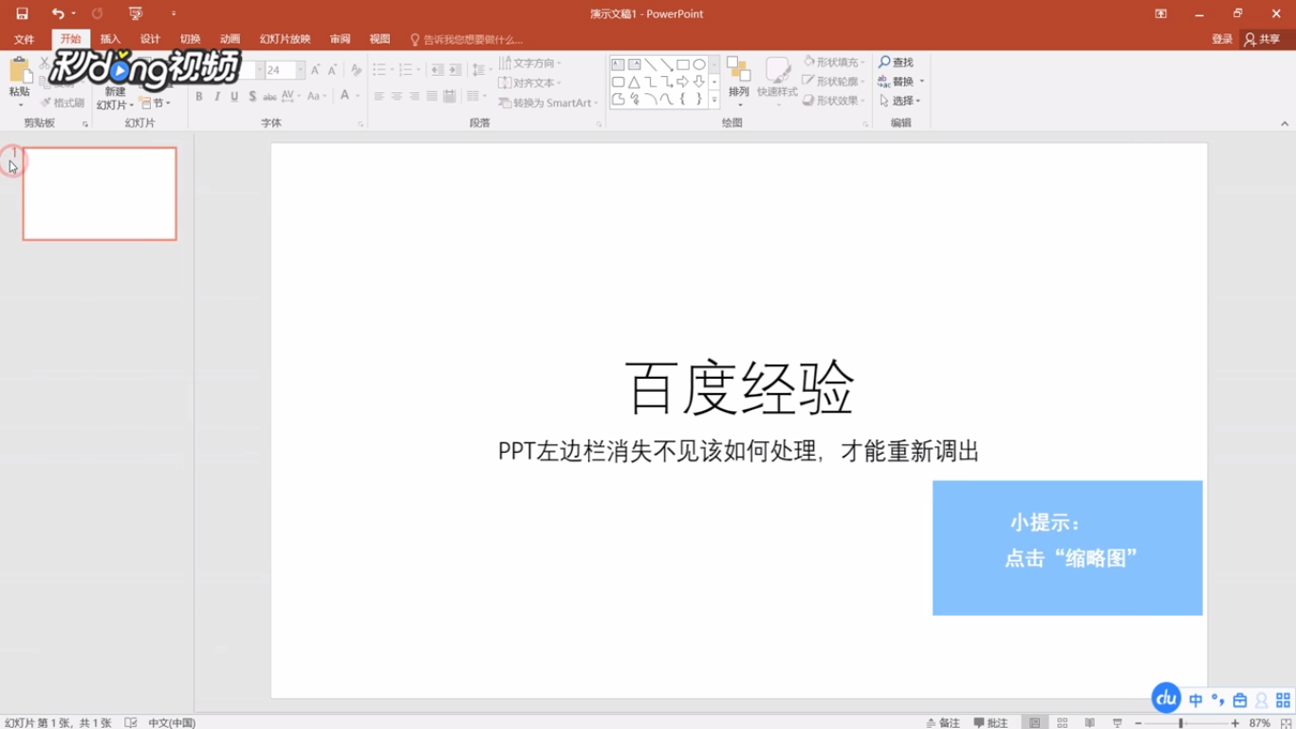The image size is (1296, 729).
Task: Click 替换 replace button
Action: click(x=901, y=82)
